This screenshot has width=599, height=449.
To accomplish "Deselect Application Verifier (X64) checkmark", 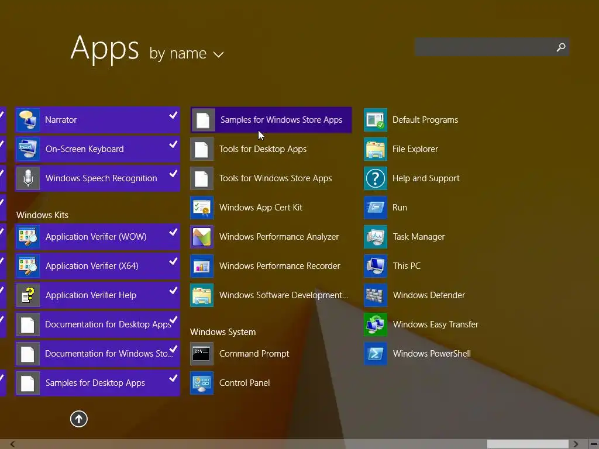I will [173, 261].
